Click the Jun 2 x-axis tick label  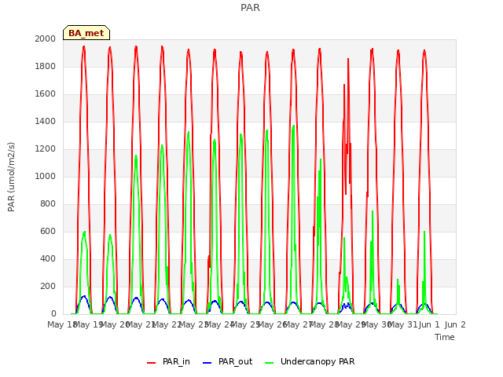[x=455, y=324]
